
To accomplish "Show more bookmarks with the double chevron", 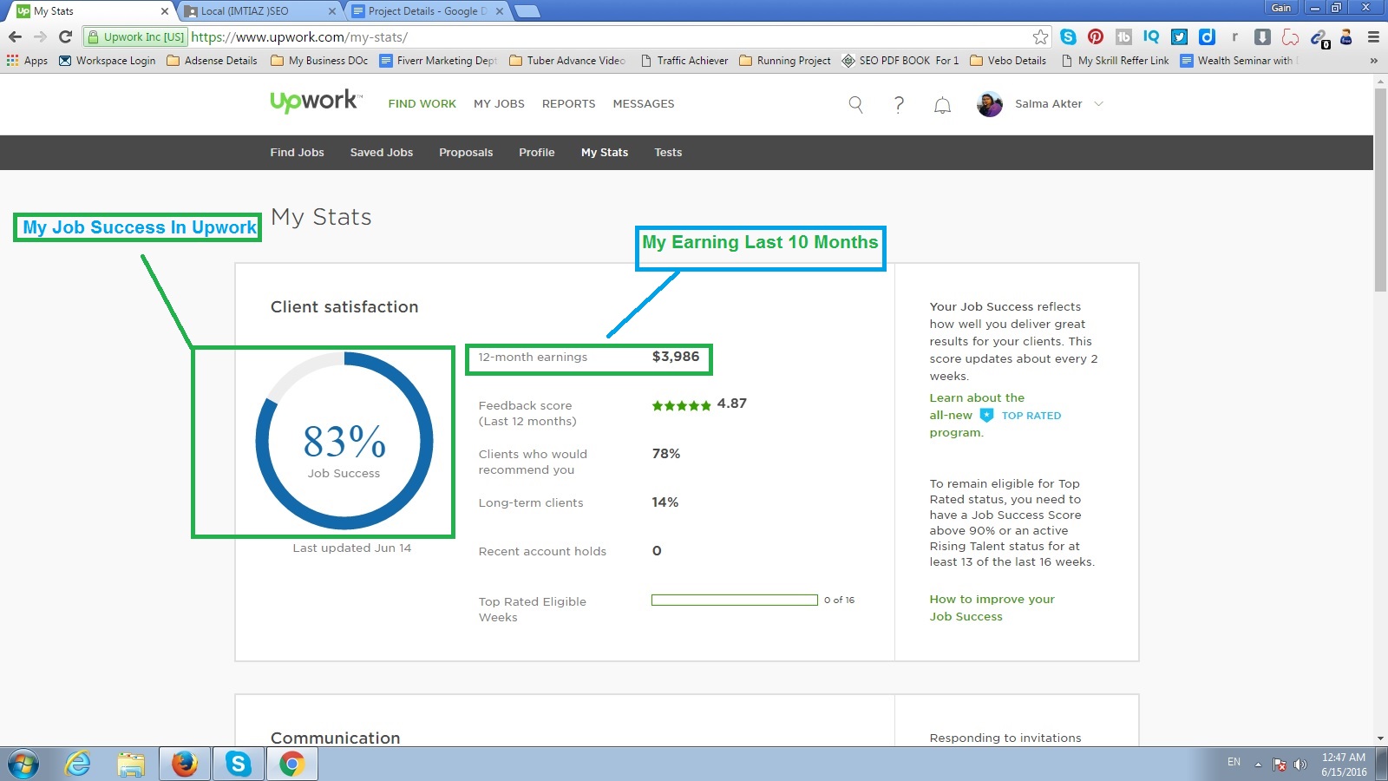I will (1373, 61).
